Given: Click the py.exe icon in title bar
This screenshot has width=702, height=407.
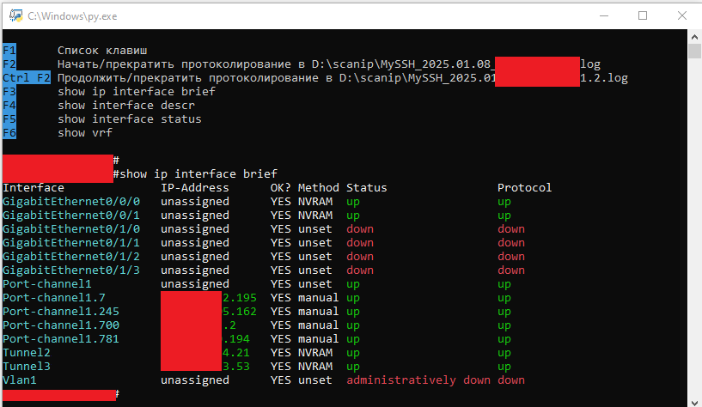Looking at the screenshot, I should (x=15, y=15).
